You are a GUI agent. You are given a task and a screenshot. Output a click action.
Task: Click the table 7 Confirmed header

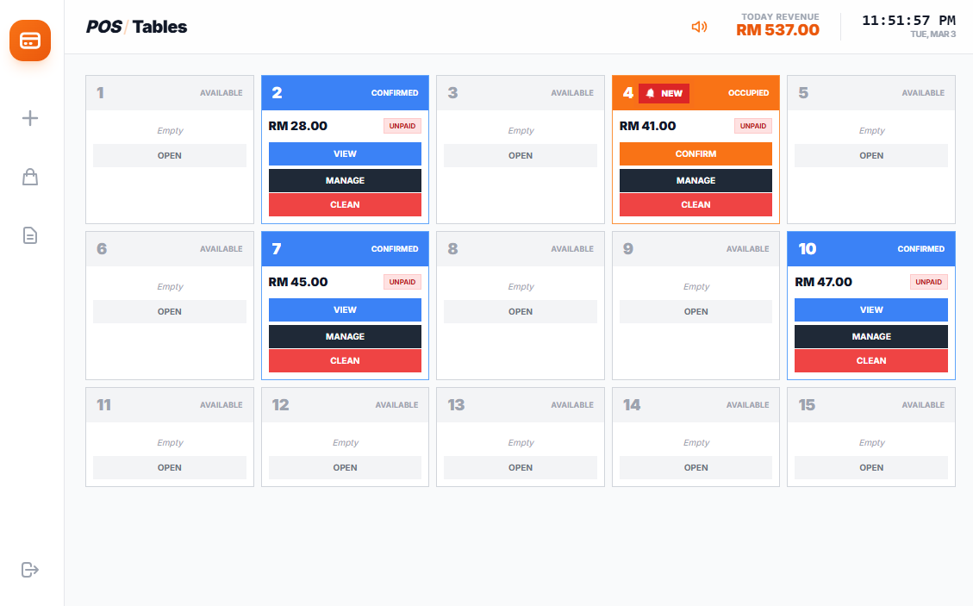[345, 249]
